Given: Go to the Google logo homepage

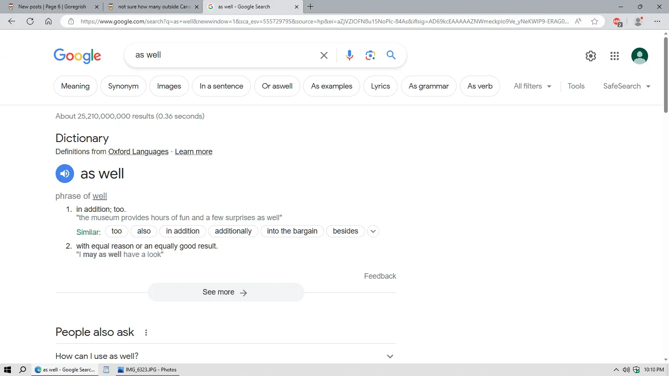Looking at the screenshot, I should (77, 56).
